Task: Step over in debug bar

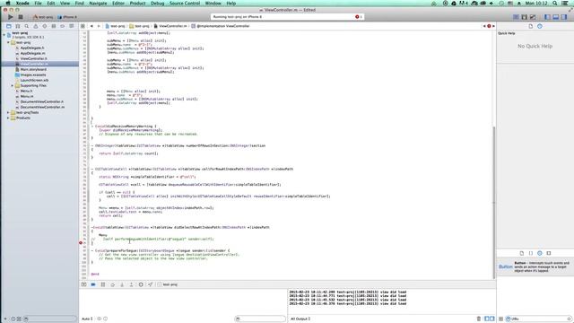Action: [x=112, y=284]
